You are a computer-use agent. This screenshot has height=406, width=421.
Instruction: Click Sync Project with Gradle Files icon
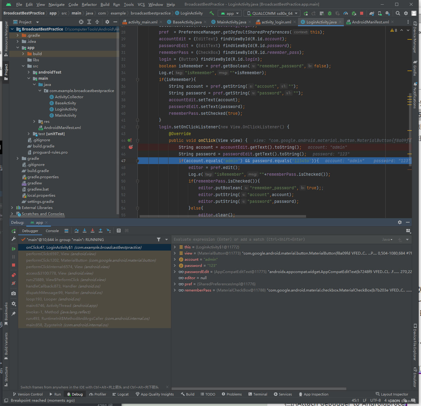(372, 13)
